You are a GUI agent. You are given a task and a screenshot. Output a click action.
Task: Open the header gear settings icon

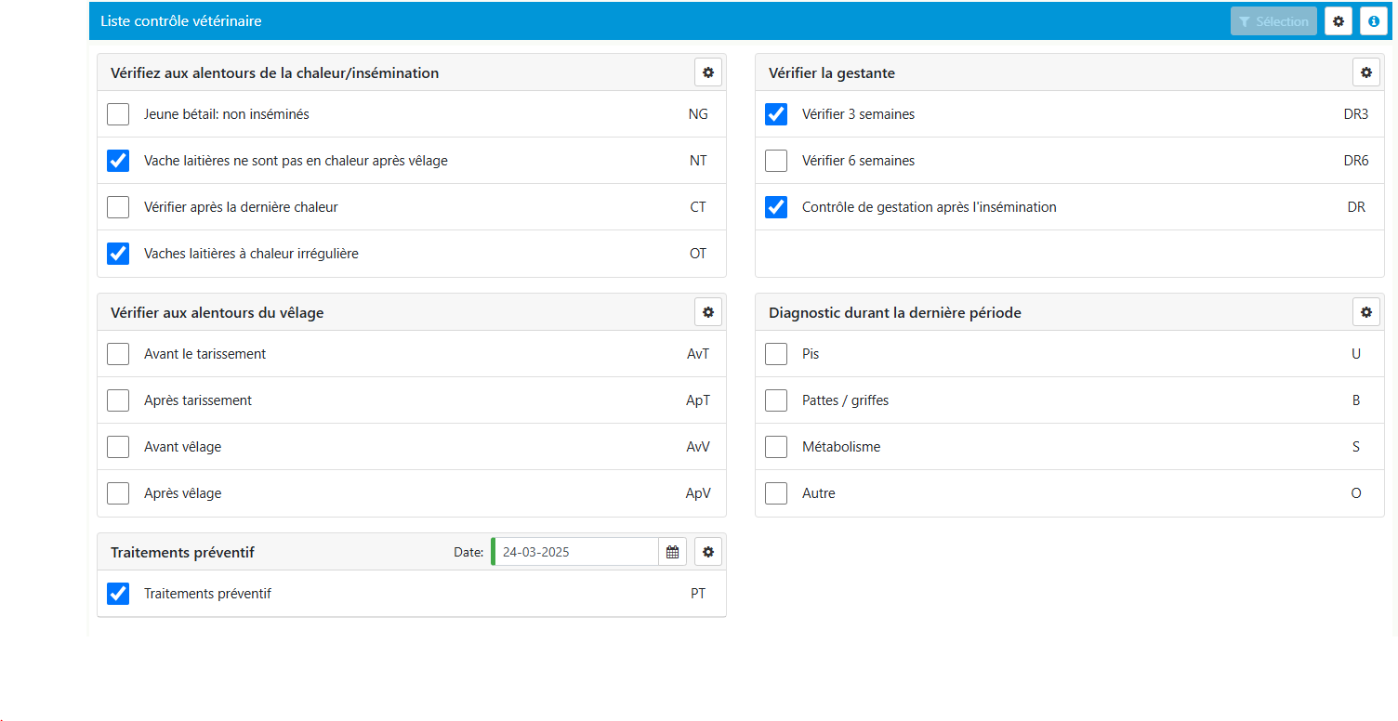coord(1339,21)
